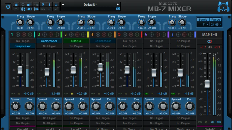Click band 2 gain fader handle
232x130 pixels.
tap(47, 72)
